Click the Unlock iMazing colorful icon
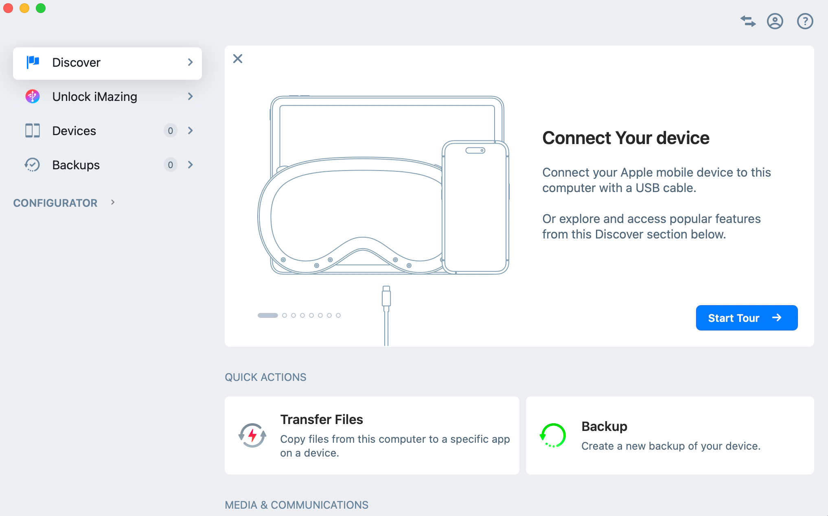828x516 pixels. click(x=33, y=96)
